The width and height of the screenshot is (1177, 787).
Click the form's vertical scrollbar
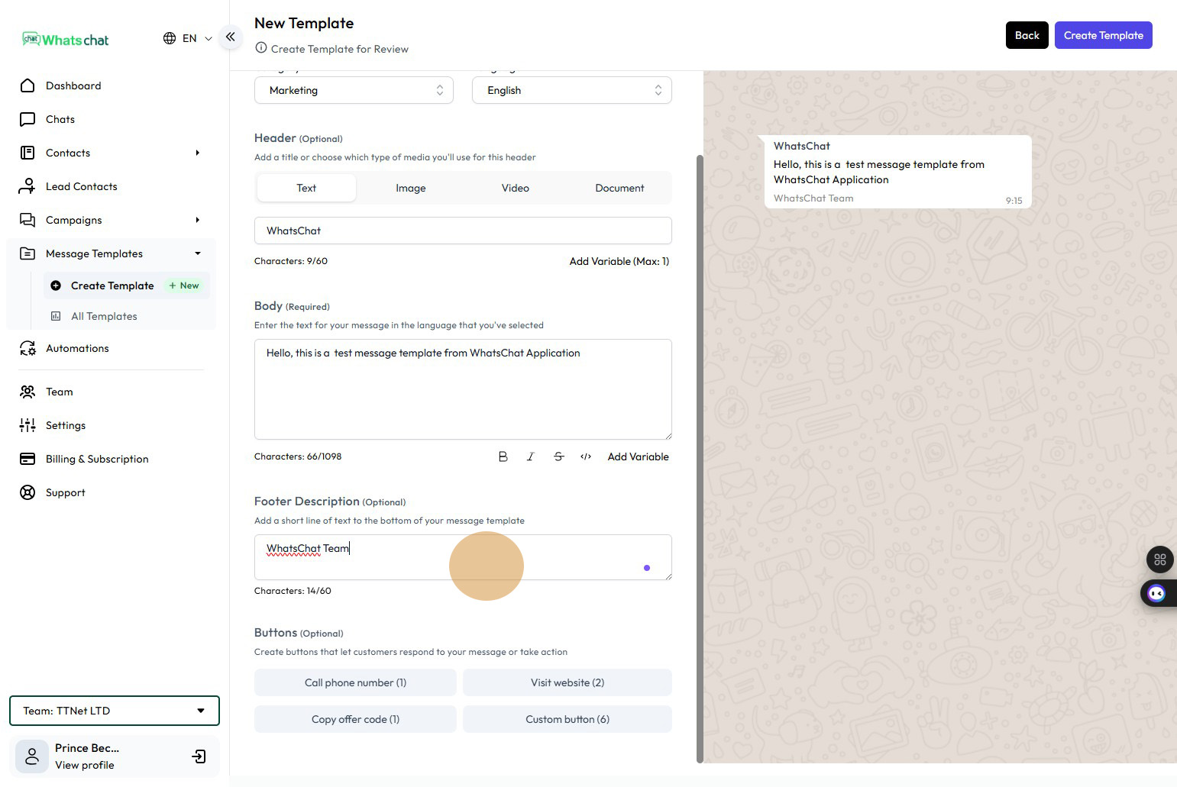coord(700,458)
